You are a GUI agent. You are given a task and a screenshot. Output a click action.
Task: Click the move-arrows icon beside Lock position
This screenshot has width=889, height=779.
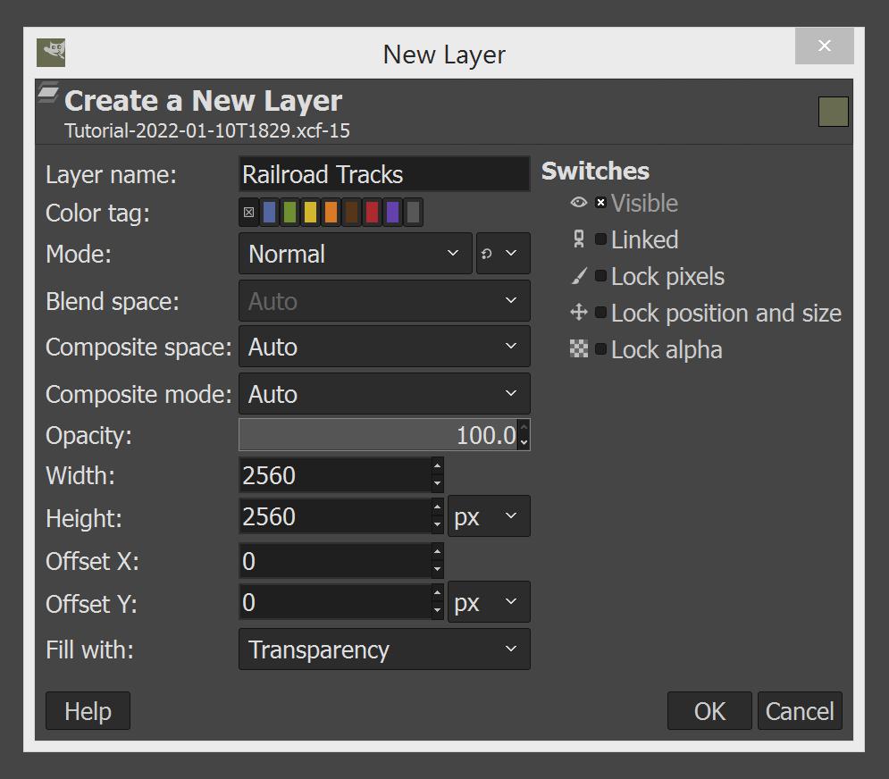578,313
